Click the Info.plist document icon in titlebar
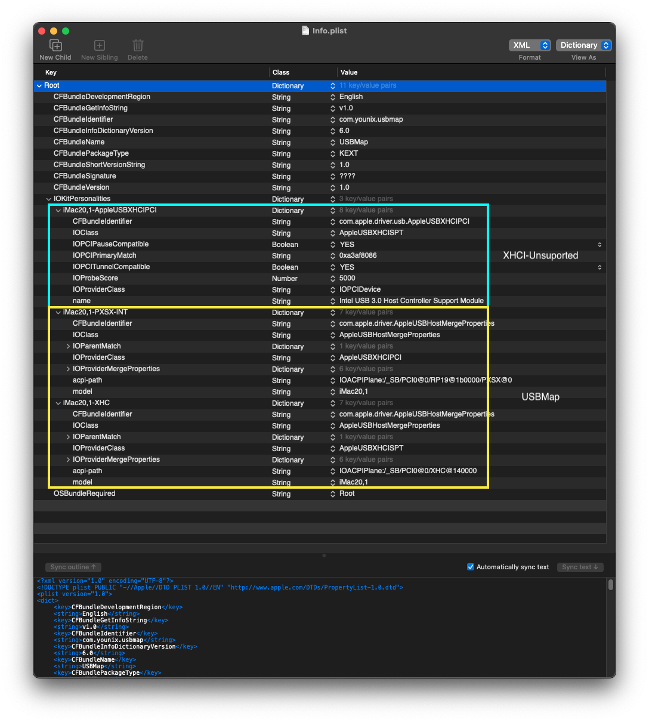This screenshot has width=649, height=722. coord(305,30)
